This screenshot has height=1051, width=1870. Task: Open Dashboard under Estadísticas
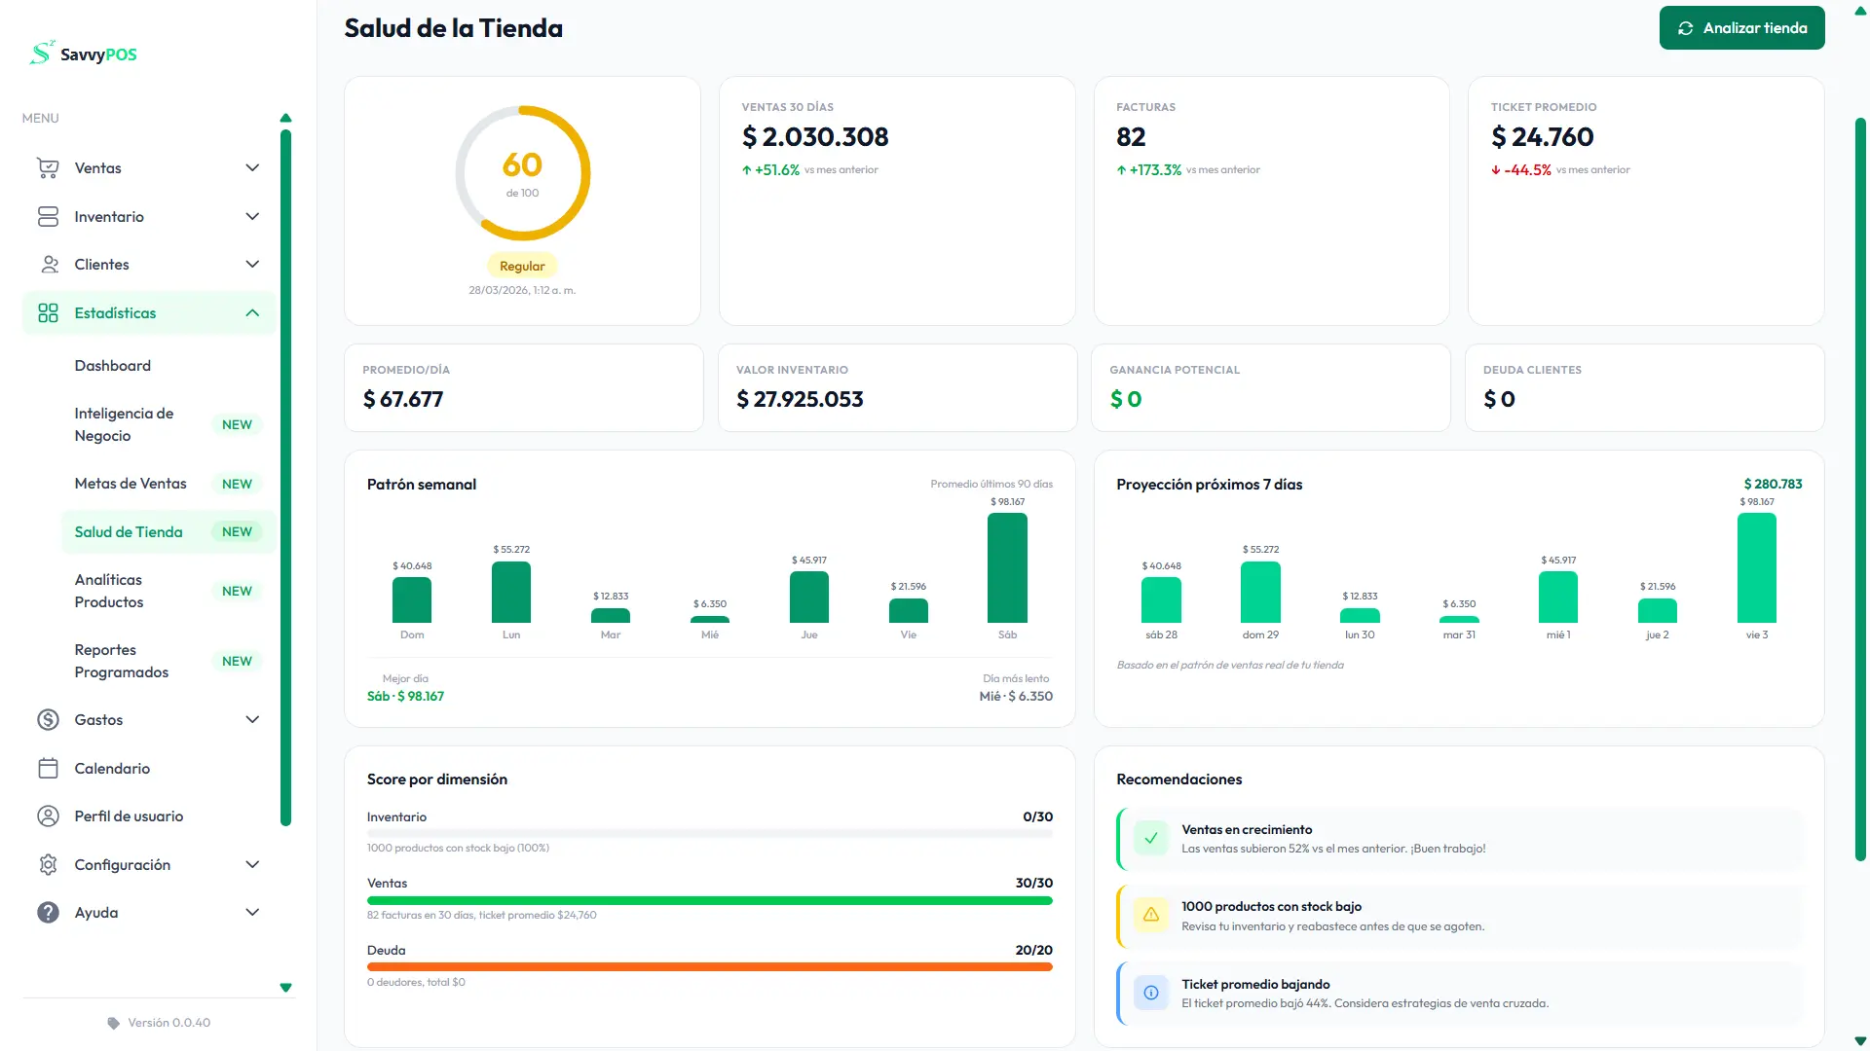tap(113, 366)
